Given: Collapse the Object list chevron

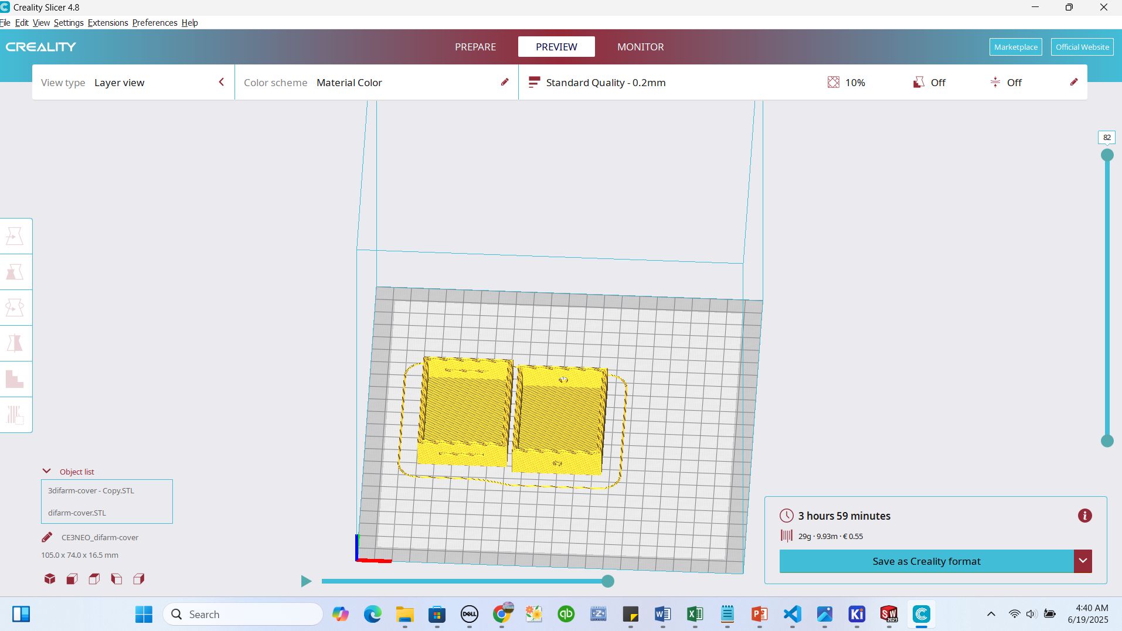Looking at the screenshot, I should [46, 471].
